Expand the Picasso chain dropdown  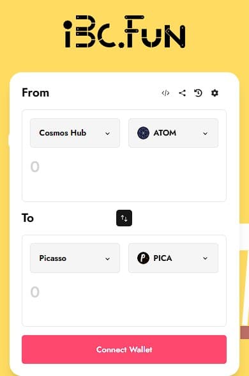(75, 258)
